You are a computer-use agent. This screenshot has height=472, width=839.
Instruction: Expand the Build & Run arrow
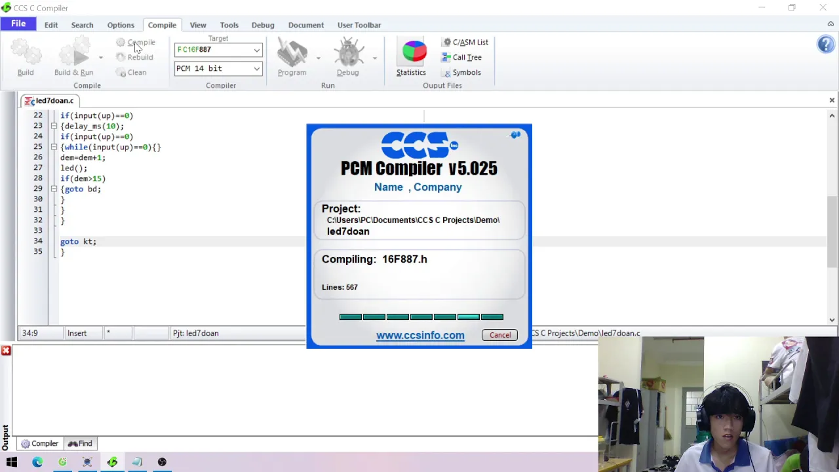pyautogui.click(x=100, y=58)
